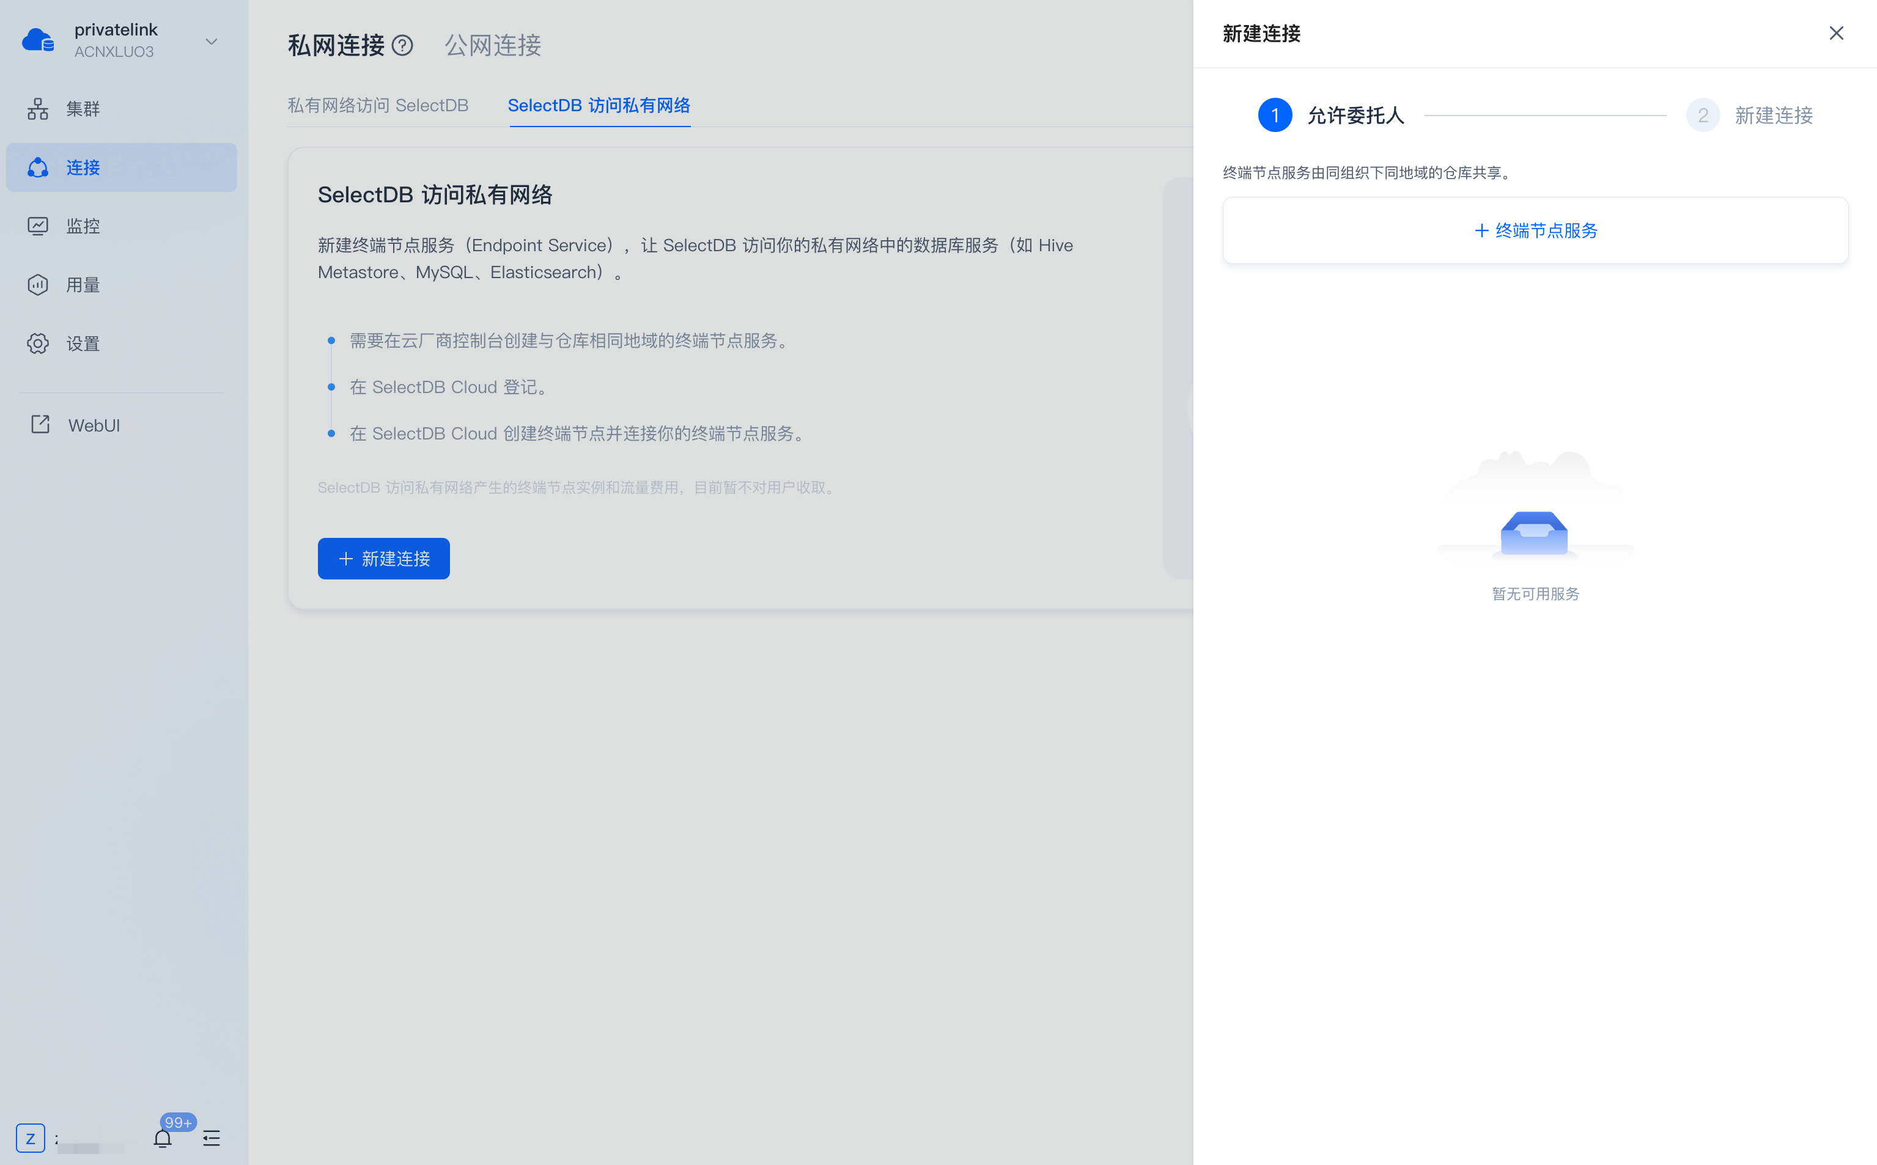Click the 私网连接 heading tab
Viewport: 1877px width, 1165px height.
pos(336,45)
